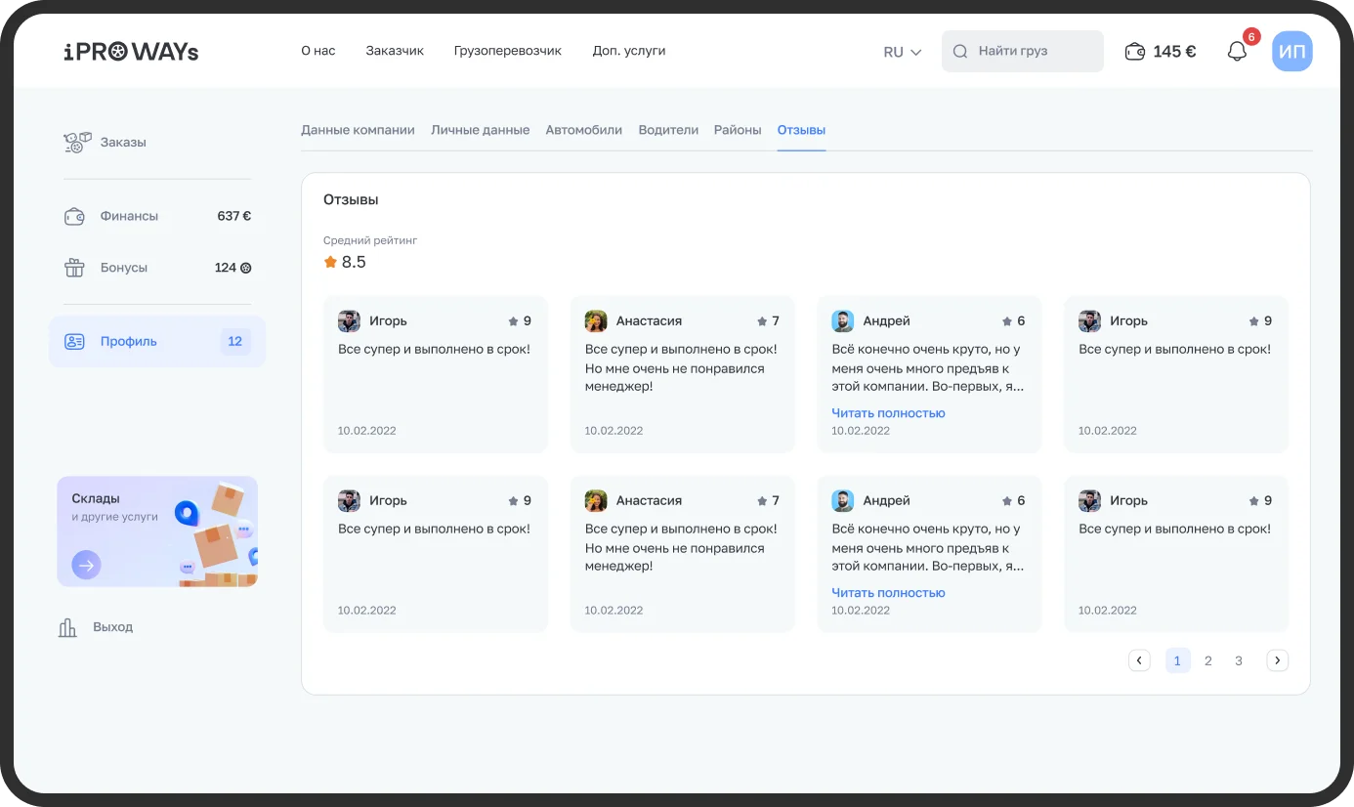This screenshot has width=1354, height=807.
Task: Open Бонусы section in sidebar
Action: (x=123, y=268)
